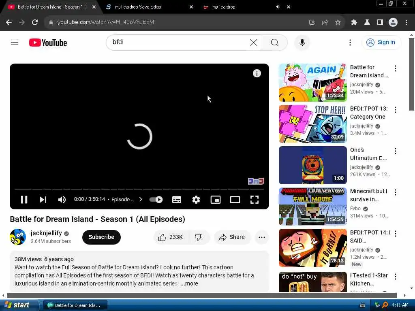
Task: Open options for Minecraft suggestion
Action: click(x=396, y=192)
